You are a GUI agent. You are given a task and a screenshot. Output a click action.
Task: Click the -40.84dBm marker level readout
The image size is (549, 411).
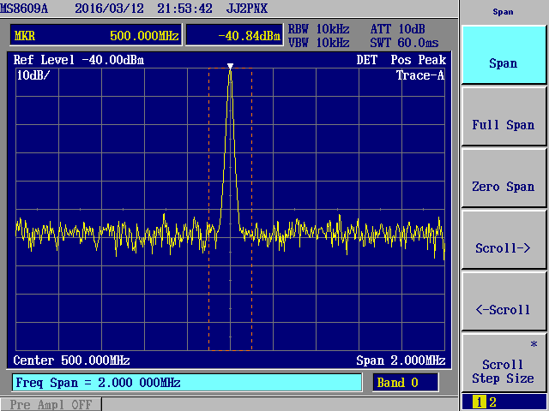[x=234, y=35]
